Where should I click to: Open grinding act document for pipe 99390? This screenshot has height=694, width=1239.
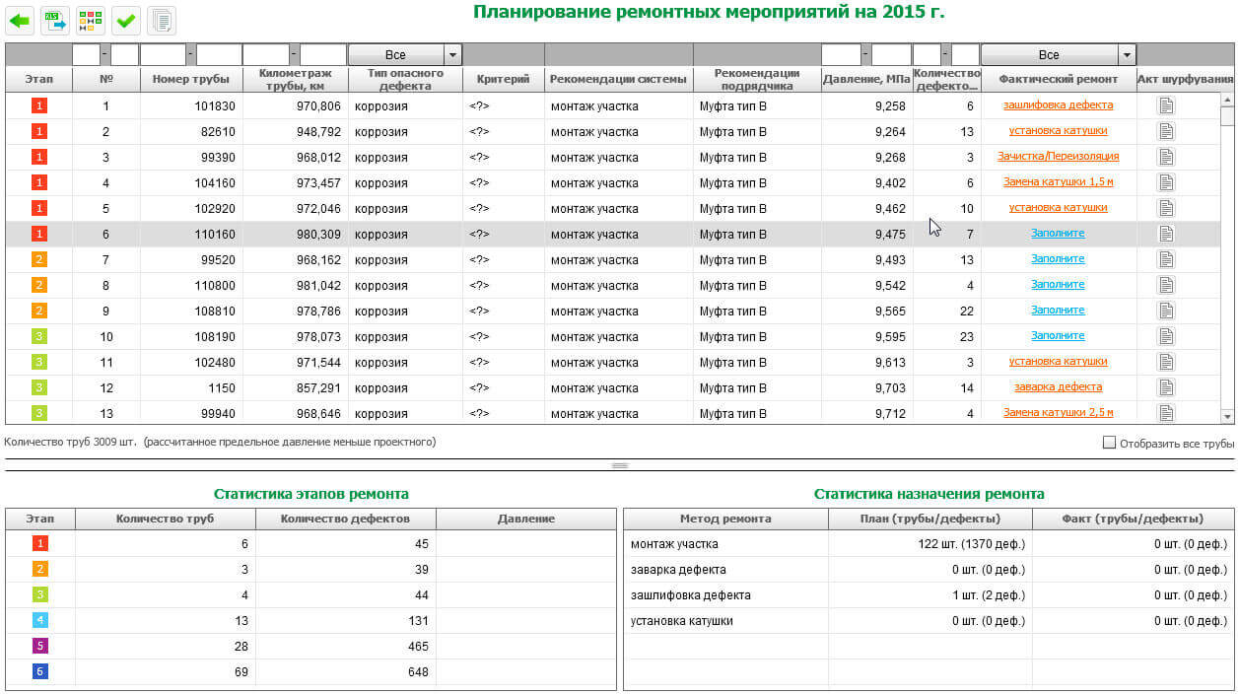pyautogui.click(x=1166, y=157)
